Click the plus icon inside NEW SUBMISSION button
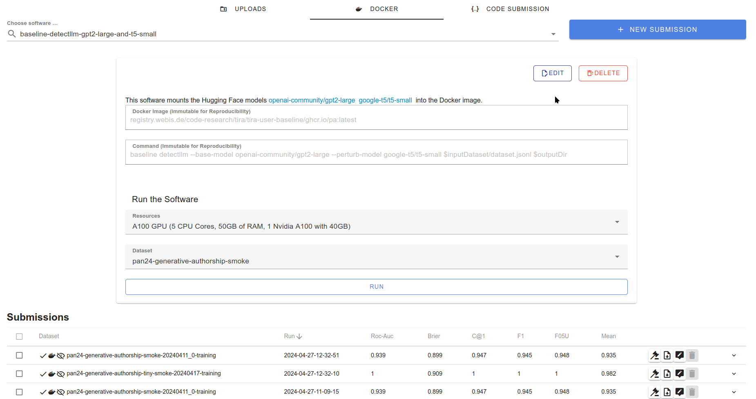This screenshot has height=399, width=756. pyautogui.click(x=620, y=29)
